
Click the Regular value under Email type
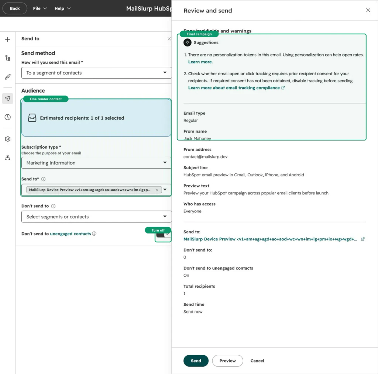pos(190,120)
